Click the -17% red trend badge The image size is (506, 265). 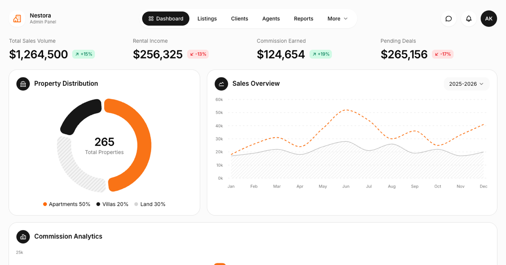coord(443,54)
